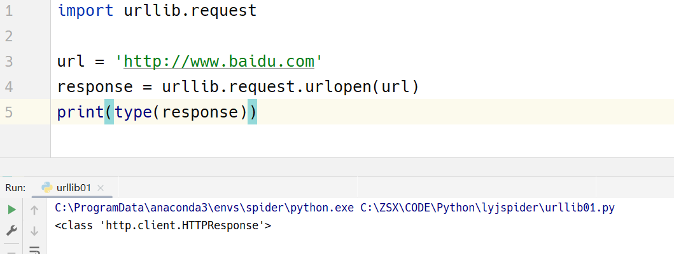The height and width of the screenshot is (254, 674).
Task: Rerun urllib01 with the green play icon
Action: (12, 210)
